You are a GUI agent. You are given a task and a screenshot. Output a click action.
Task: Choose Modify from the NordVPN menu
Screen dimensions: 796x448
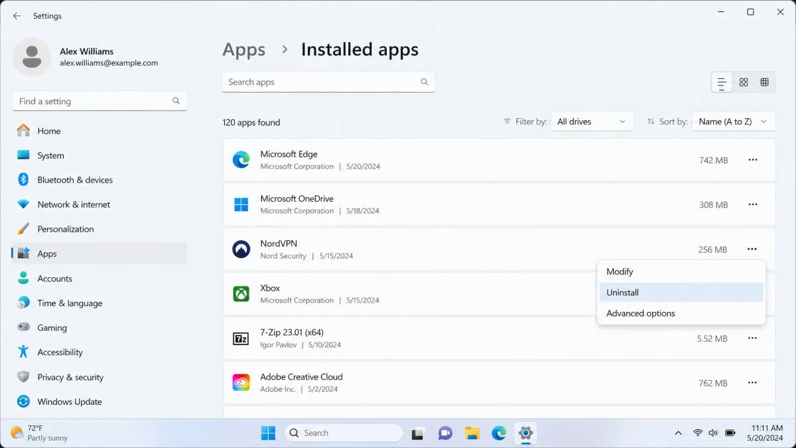tap(681, 271)
